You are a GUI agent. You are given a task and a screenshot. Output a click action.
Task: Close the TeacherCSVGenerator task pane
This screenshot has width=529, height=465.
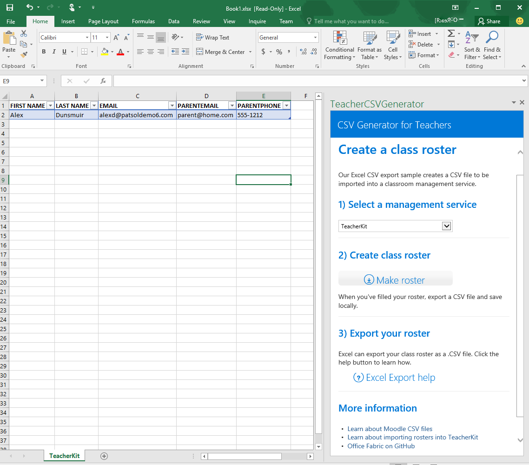coord(522,102)
